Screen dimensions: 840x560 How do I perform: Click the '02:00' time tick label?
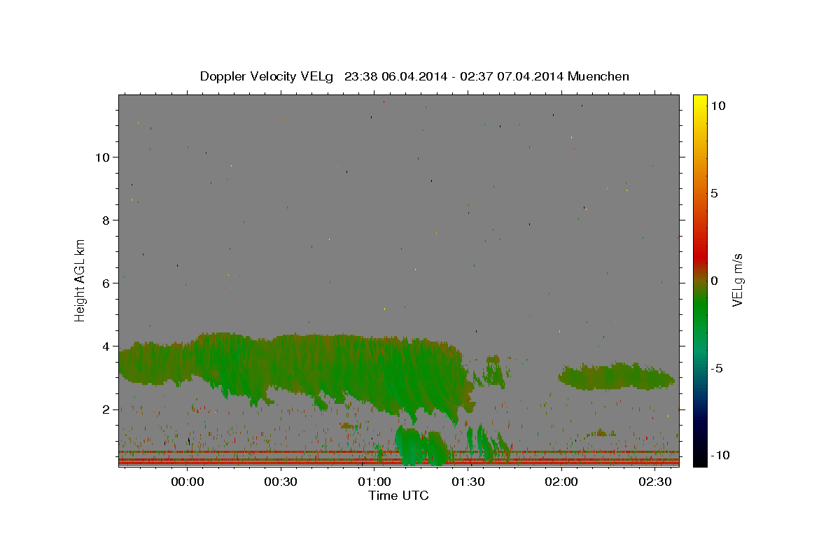pyautogui.click(x=561, y=482)
